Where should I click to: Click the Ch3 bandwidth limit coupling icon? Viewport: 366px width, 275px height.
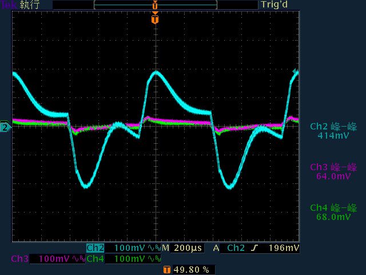point(78,259)
